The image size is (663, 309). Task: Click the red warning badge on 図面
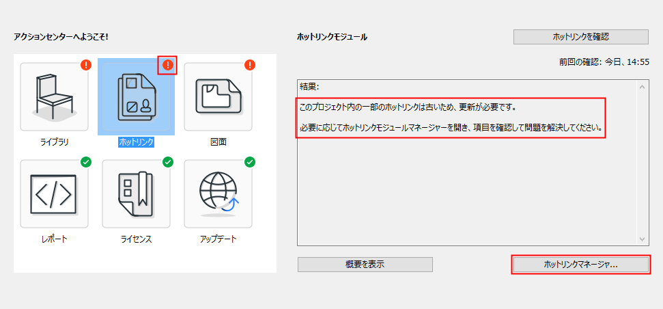point(251,65)
